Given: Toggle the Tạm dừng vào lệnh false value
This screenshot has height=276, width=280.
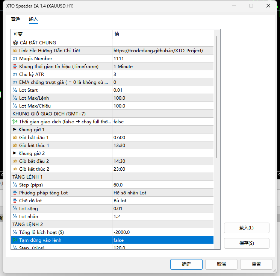Looking at the screenshot, I should click(163, 240).
